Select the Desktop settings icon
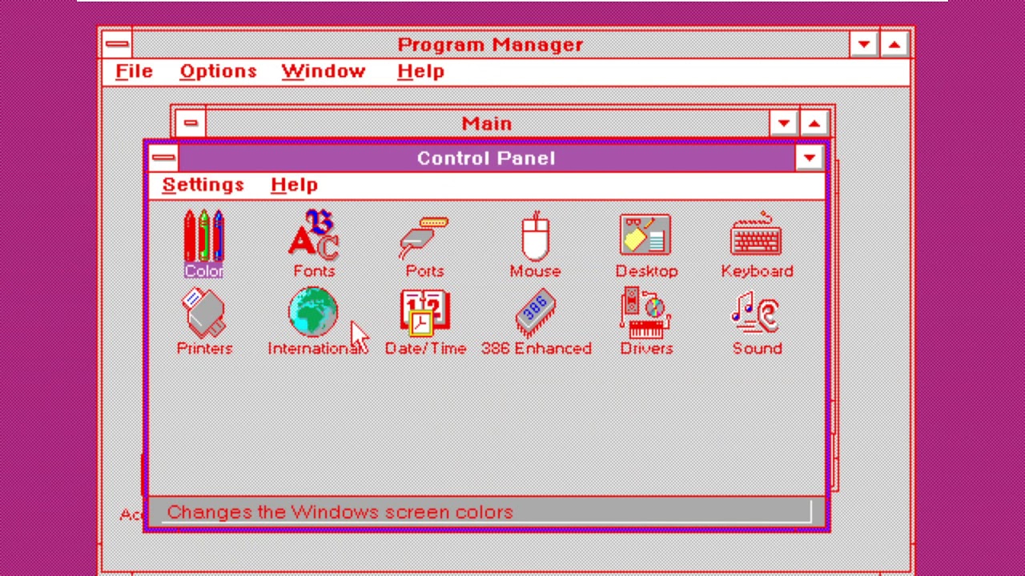 646,245
